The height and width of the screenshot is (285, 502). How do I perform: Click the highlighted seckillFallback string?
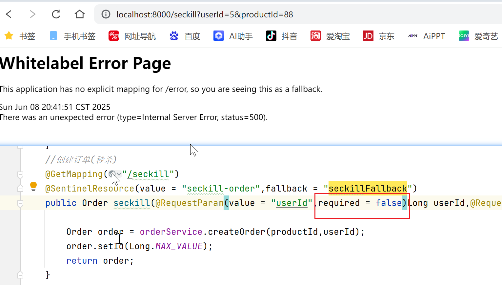point(368,189)
